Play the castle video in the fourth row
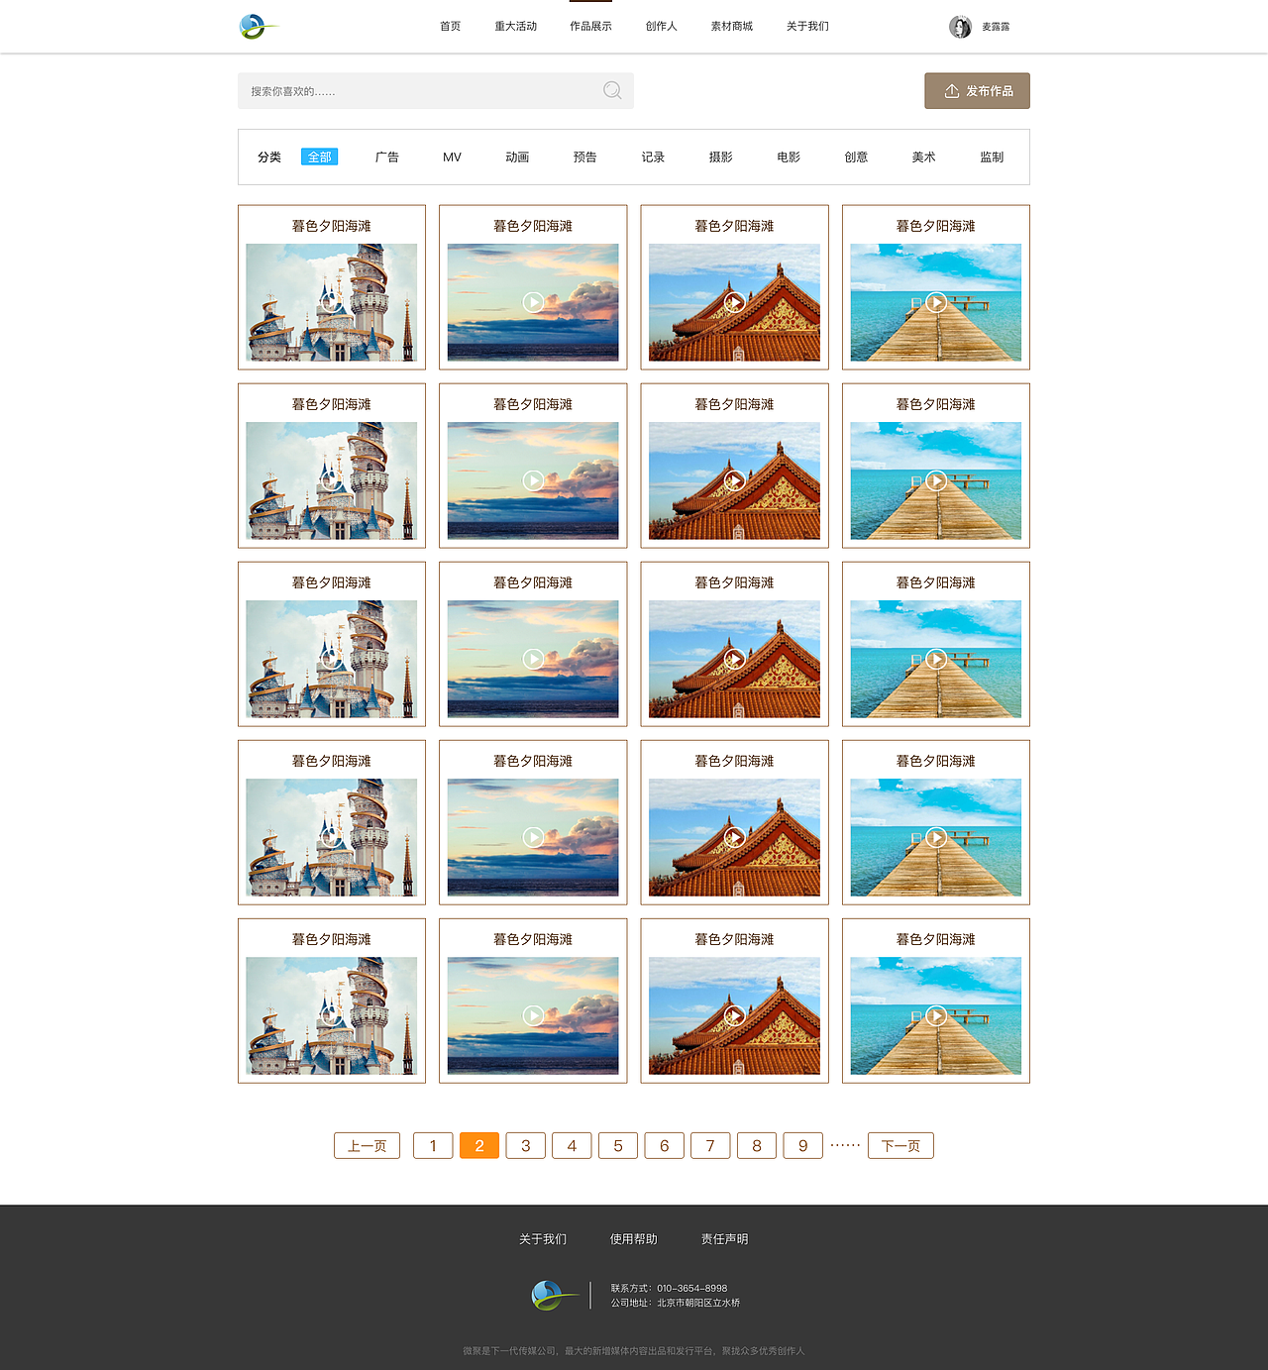The width and height of the screenshot is (1268, 1370). click(332, 837)
